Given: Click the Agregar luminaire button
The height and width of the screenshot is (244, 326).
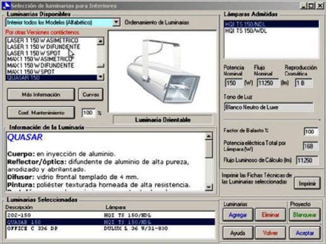Looking at the screenshot, I should point(238,215).
